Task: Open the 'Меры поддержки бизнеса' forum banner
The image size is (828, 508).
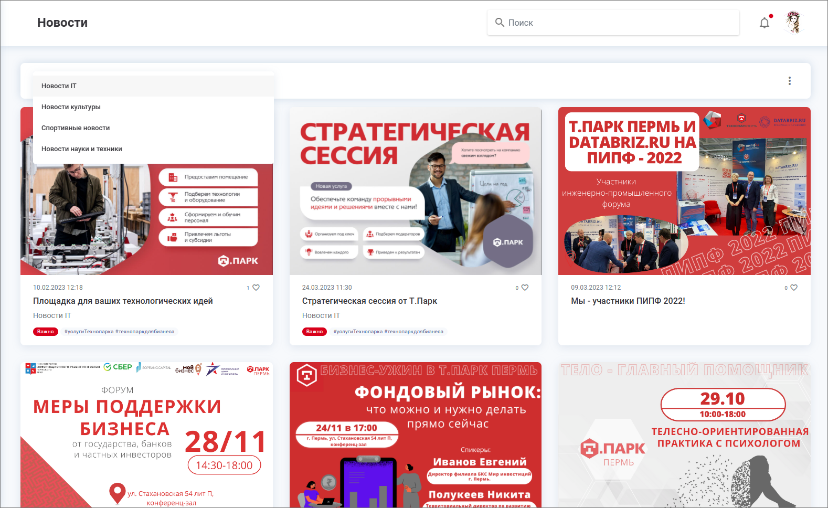Action: pyautogui.click(x=146, y=435)
